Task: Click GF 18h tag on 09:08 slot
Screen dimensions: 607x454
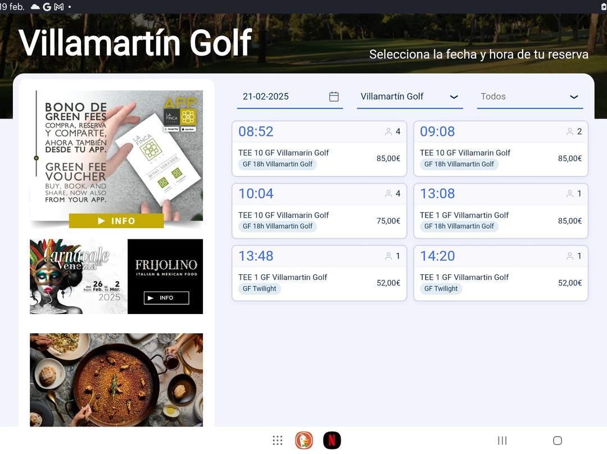Action: 459,164
